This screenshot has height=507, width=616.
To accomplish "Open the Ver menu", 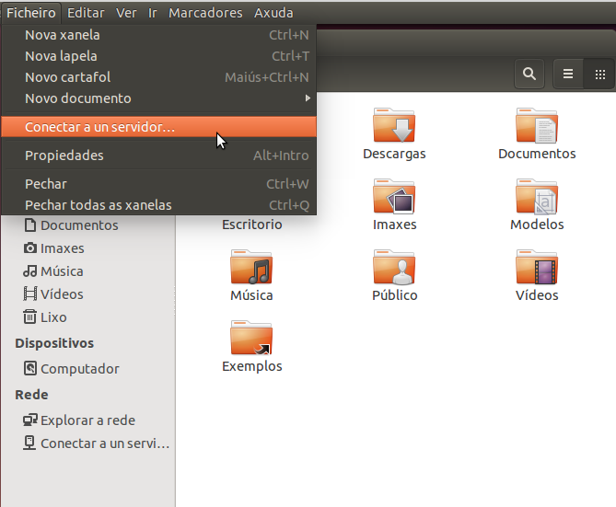I will pos(126,13).
